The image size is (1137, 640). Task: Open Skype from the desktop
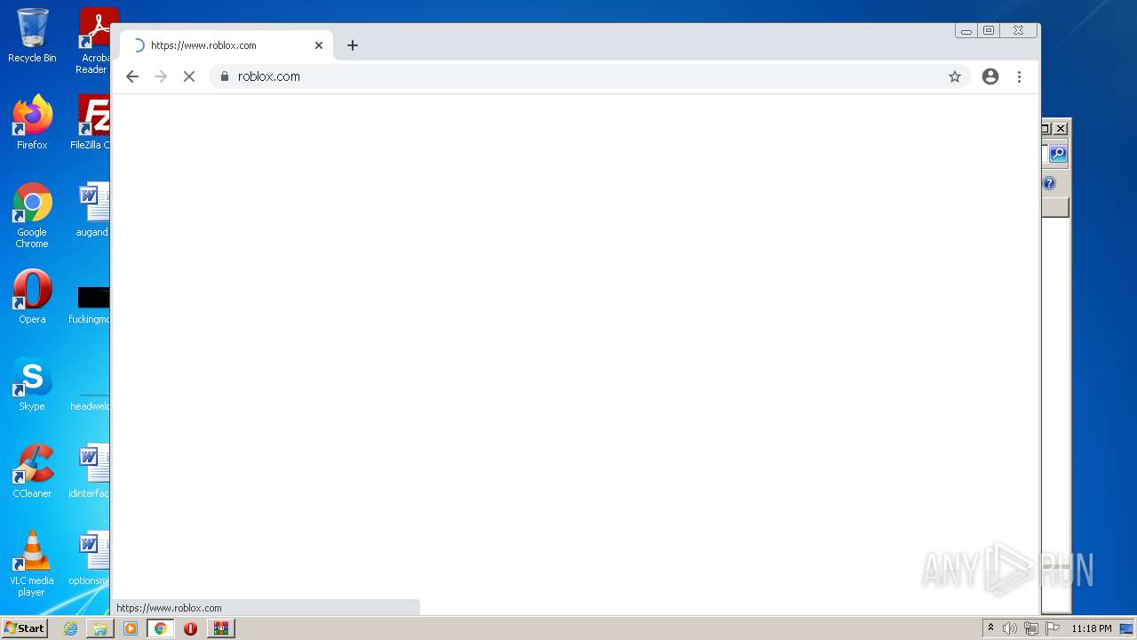[32, 384]
